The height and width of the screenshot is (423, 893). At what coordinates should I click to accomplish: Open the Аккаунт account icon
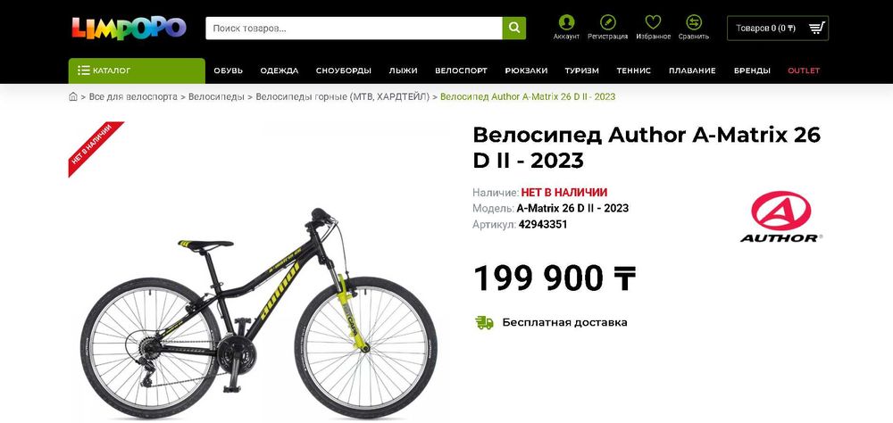coord(566,23)
